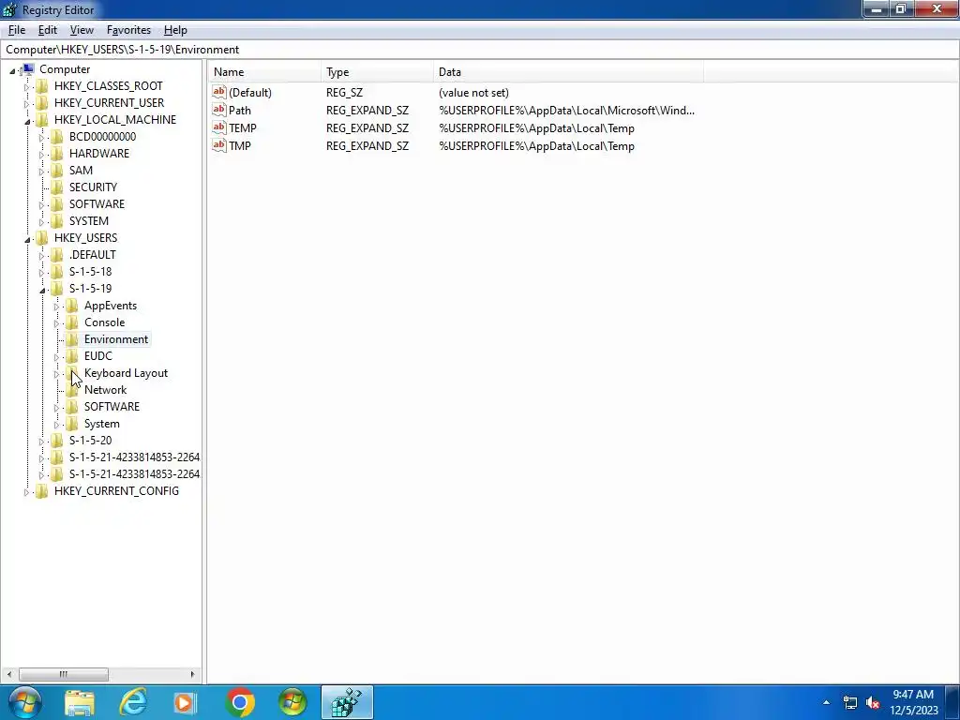Open the clock showing 9:47 AM

(913, 702)
